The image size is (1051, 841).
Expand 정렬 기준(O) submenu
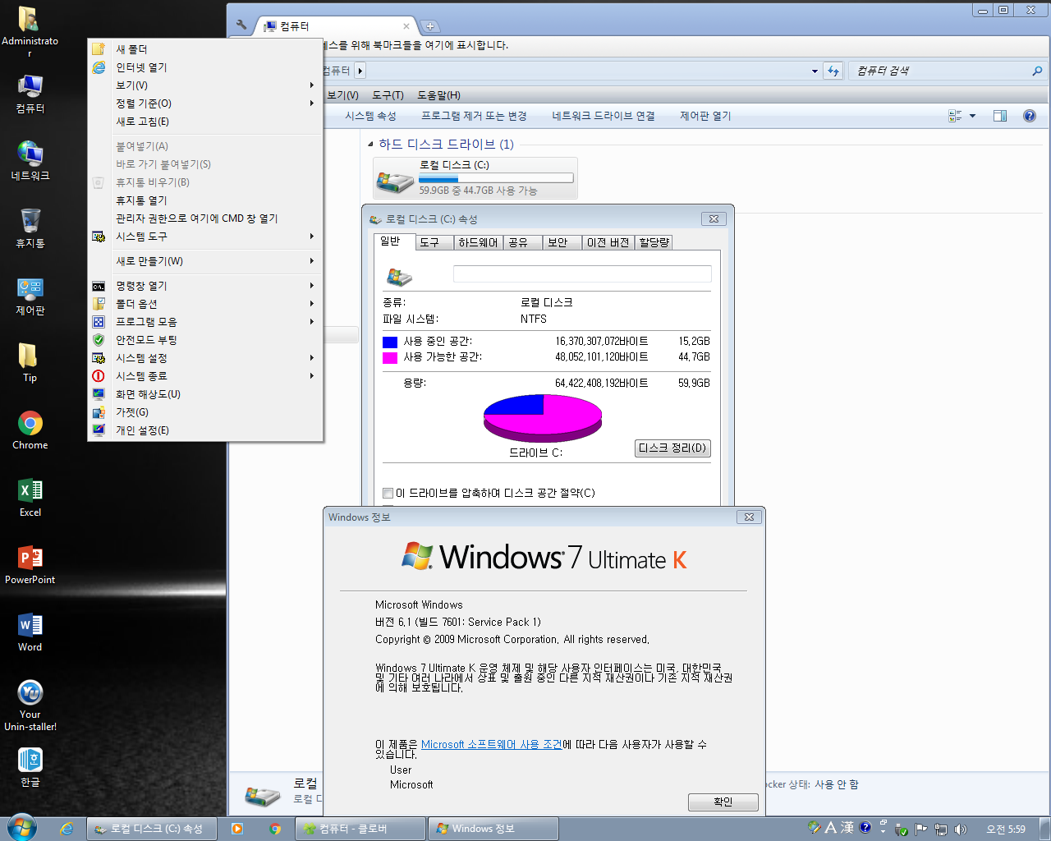311,103
